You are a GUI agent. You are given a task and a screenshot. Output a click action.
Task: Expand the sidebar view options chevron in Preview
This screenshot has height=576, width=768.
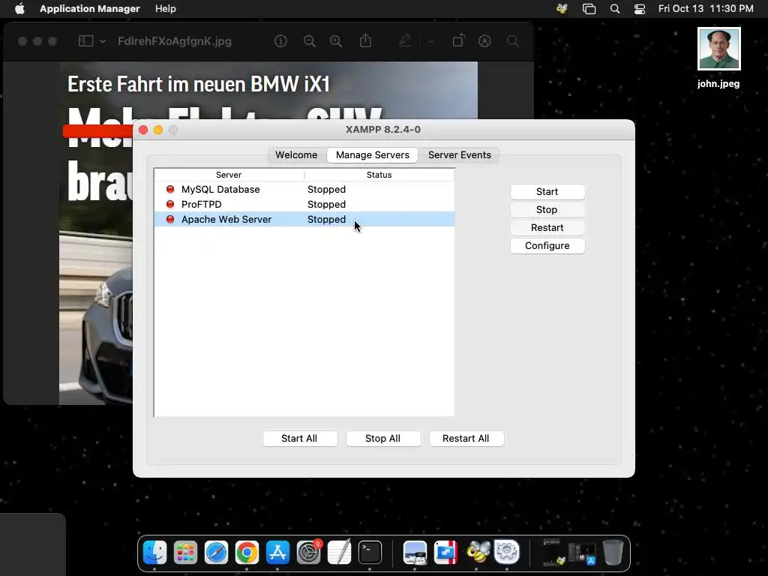pos(102,42)
